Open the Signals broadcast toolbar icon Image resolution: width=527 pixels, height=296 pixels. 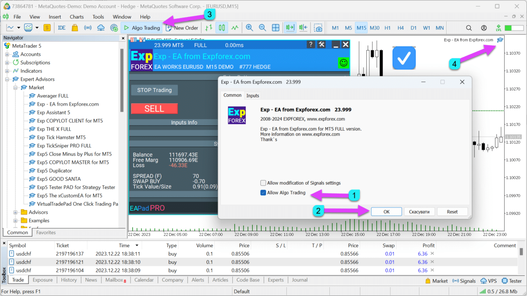88,28
